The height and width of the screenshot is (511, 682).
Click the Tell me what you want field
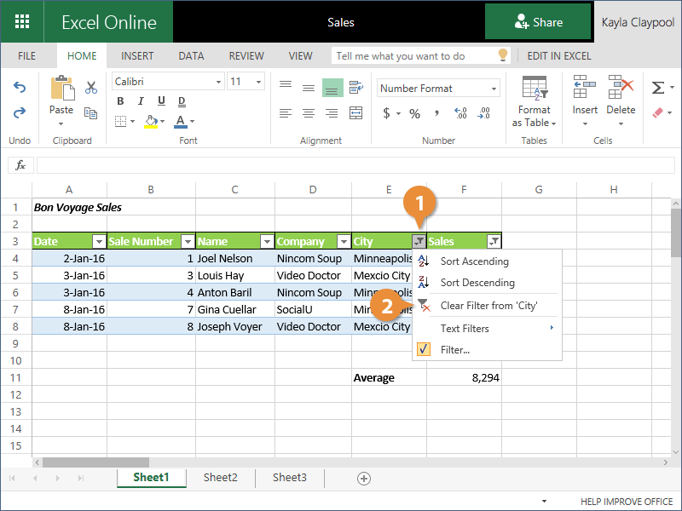coord(413,56)
